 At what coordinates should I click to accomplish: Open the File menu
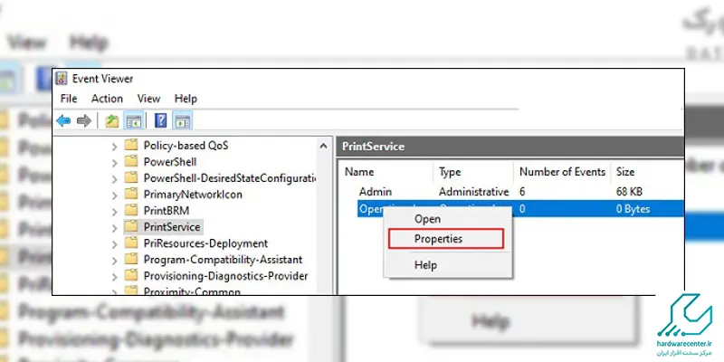click(69, 99)
